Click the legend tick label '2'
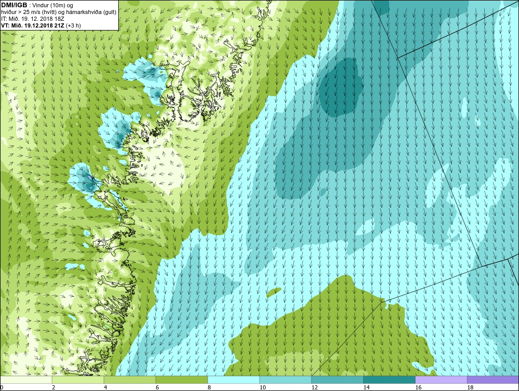 (53, 387)
